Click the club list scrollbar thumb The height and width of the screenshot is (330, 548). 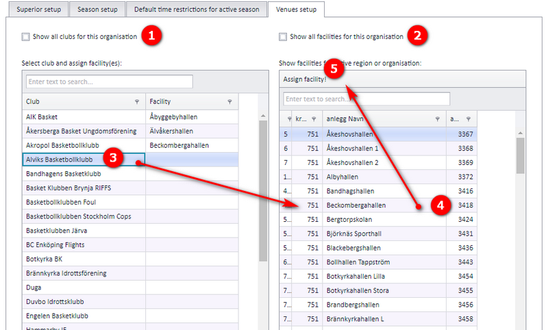click(x=263, y=190)
